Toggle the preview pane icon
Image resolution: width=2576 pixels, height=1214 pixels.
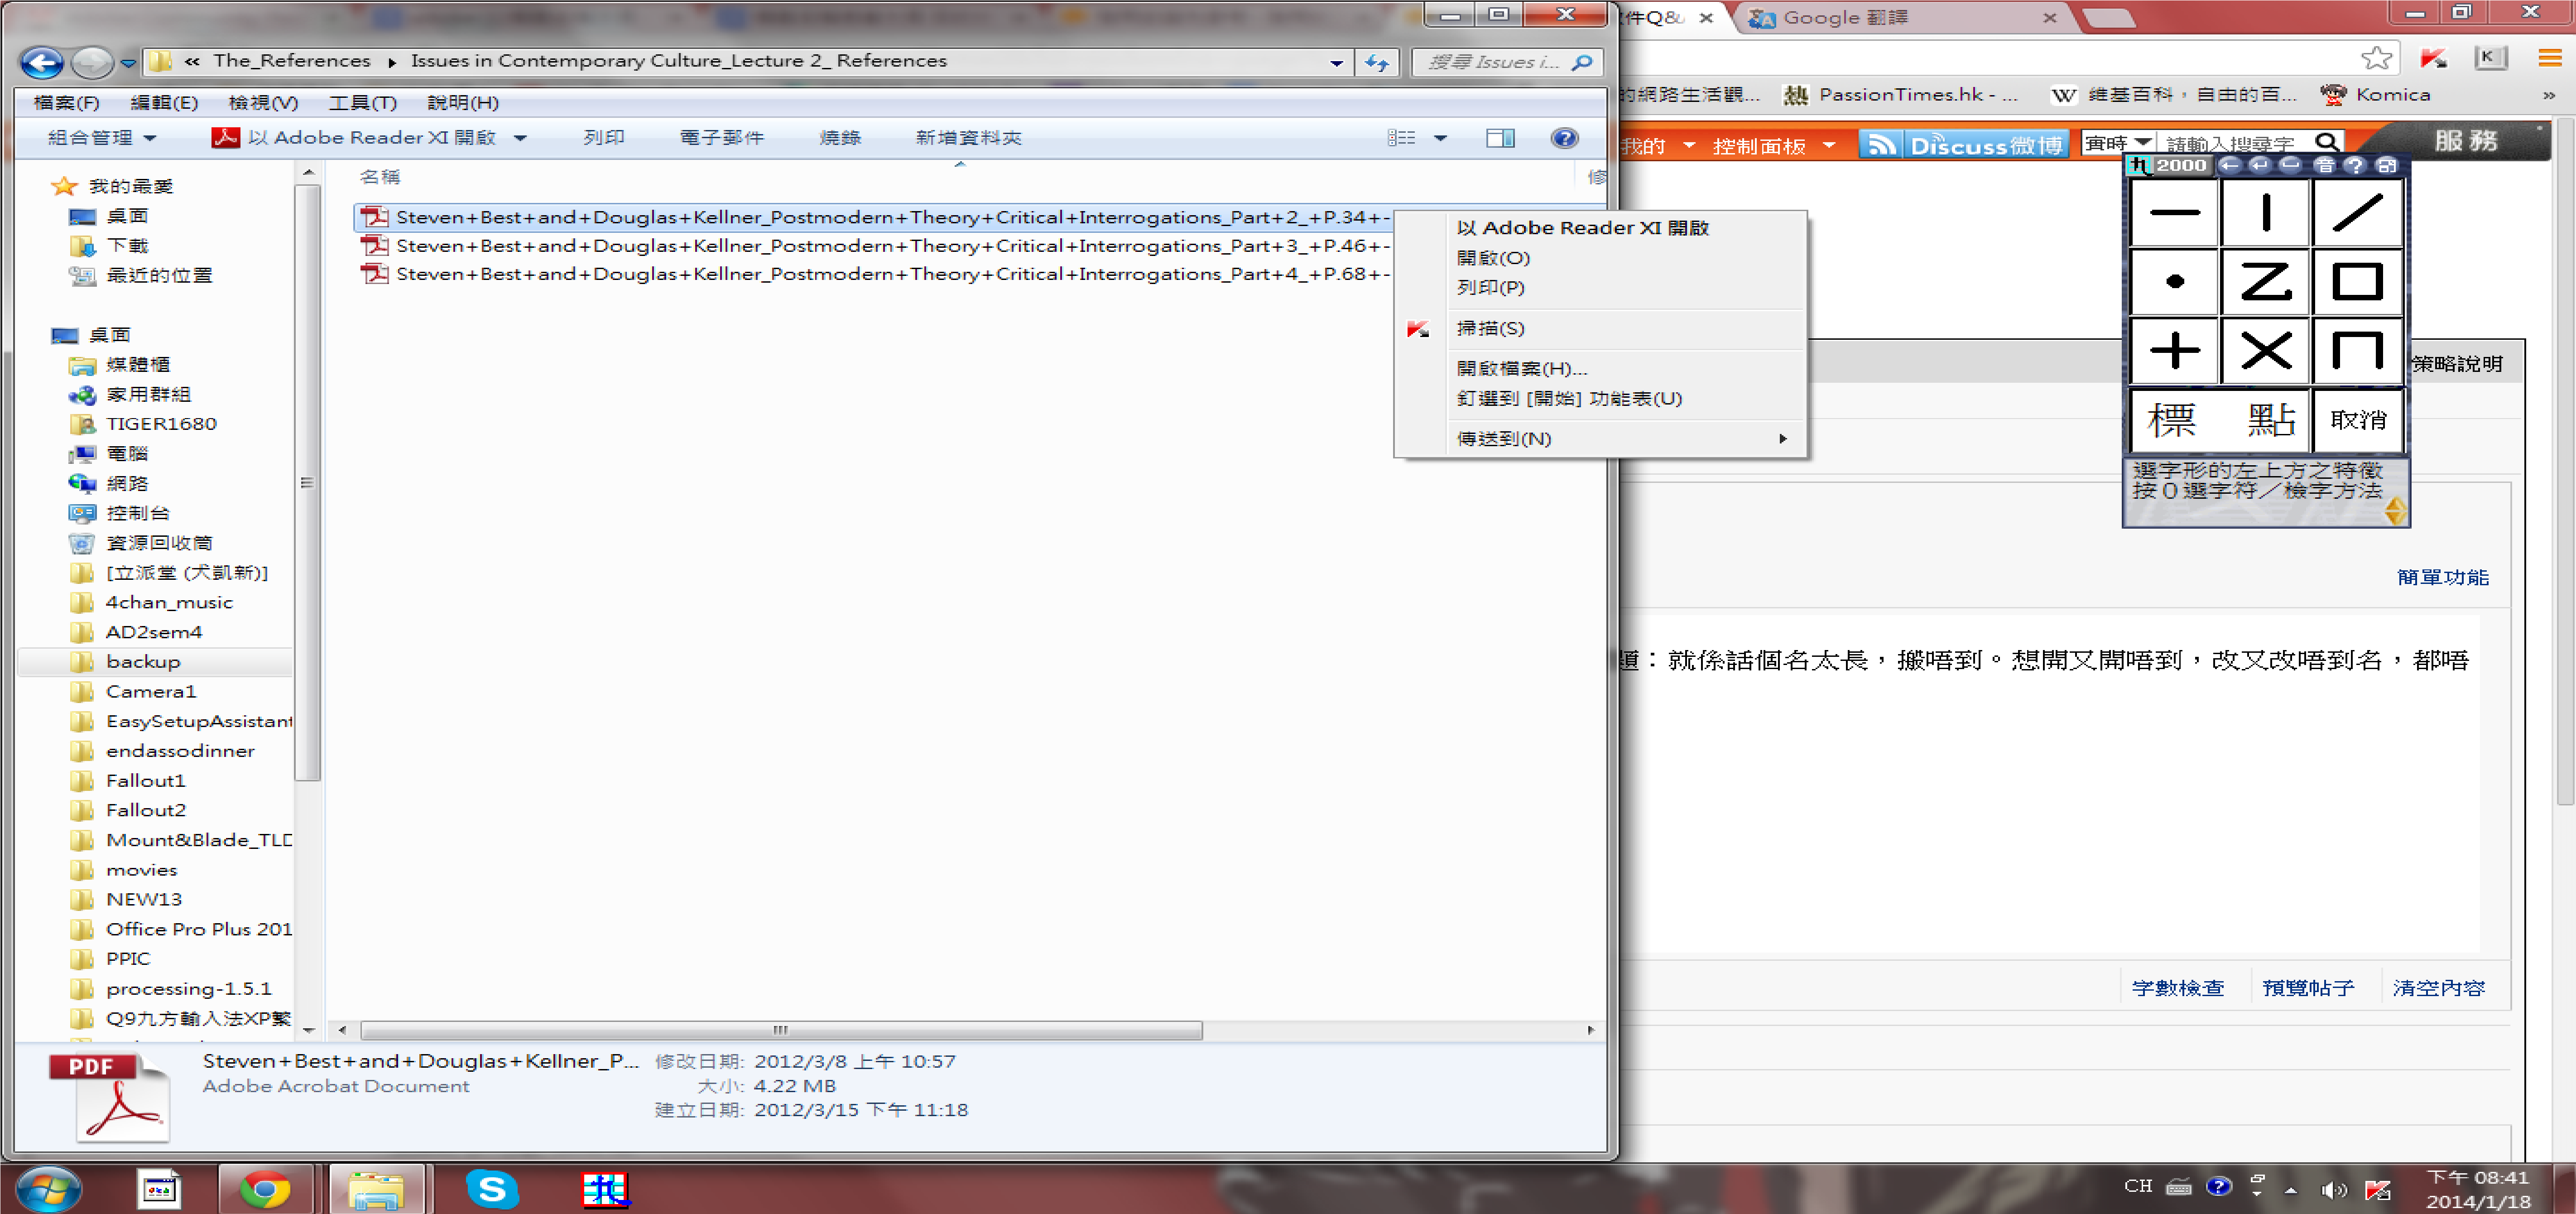(x=1500, y=138)
